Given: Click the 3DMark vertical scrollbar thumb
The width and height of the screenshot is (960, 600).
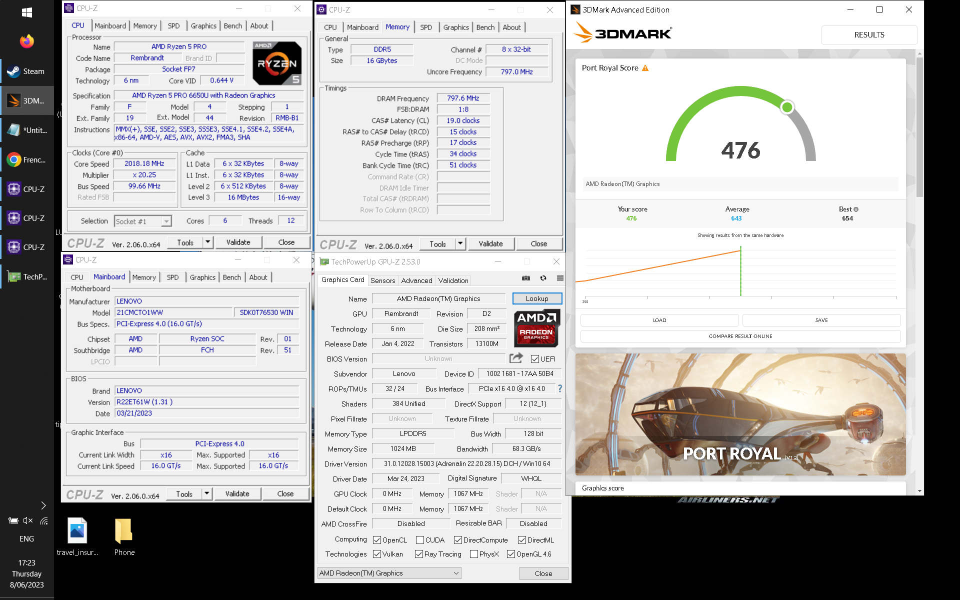Looking at the screenshot, I should 919,127.
